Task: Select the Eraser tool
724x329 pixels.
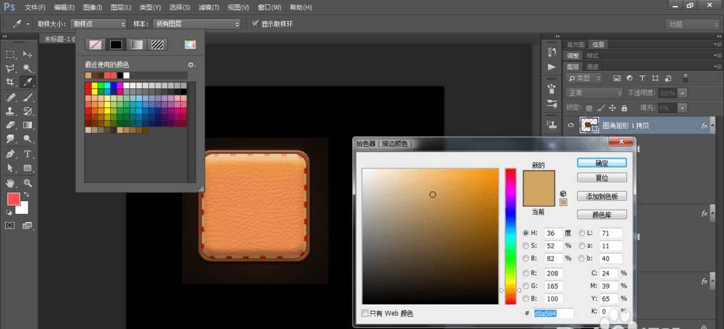Action: pyautogui.click(x=9, y=124)
